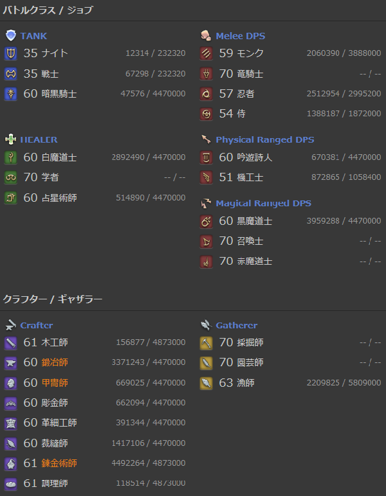Click experience value 872865 / 1058400

pyautogui.click(x=346, y=177)
